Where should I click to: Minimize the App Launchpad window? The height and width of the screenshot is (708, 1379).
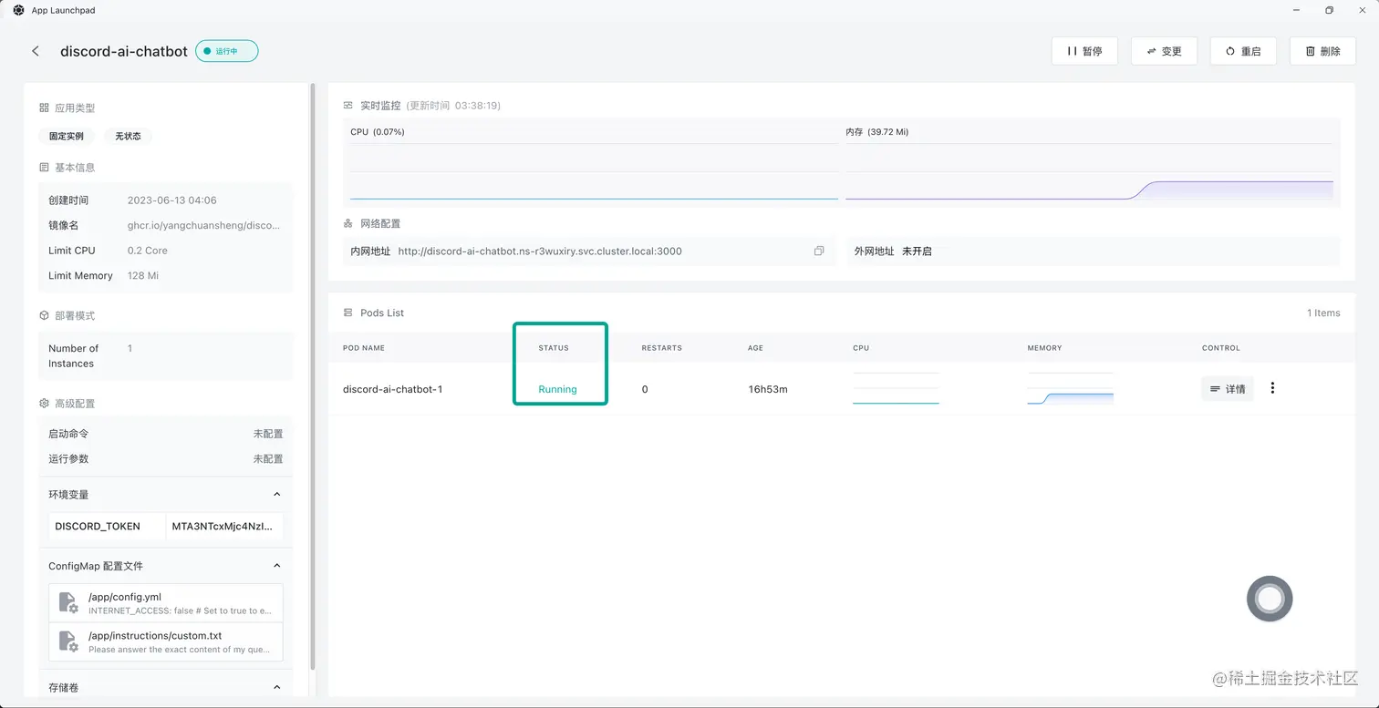click(x=1298, y=10)
